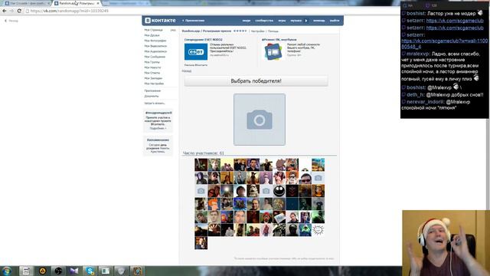Go back with browser back arrow
490x276 pixels.
coord(5,11)
